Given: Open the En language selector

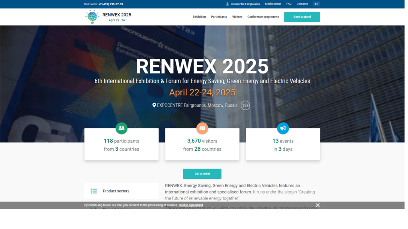Looking at the screenshot, I should [316, 4].
